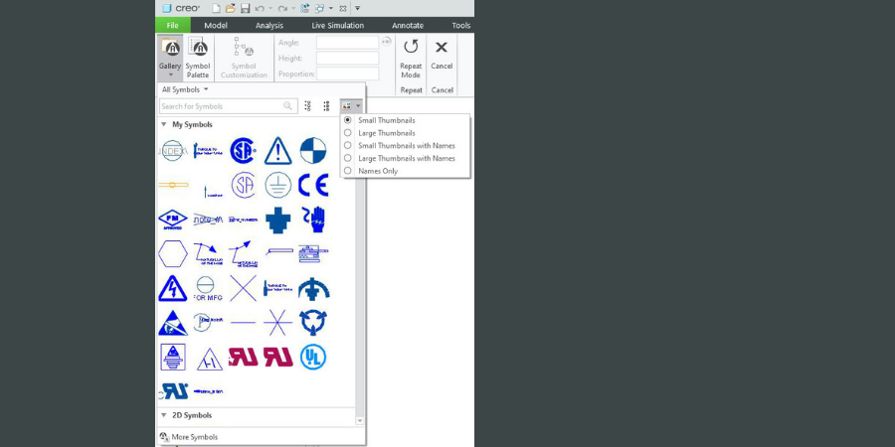
Task: Create a new file with the New icon
Action: click(217, 8)
